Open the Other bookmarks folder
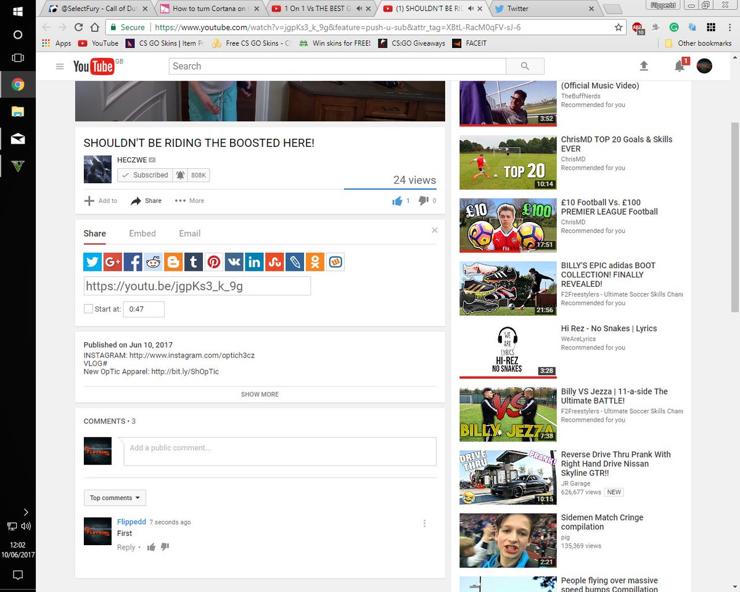Image resolution: width=740 pixels, height=592 pixels. click(x=698, y=43)
